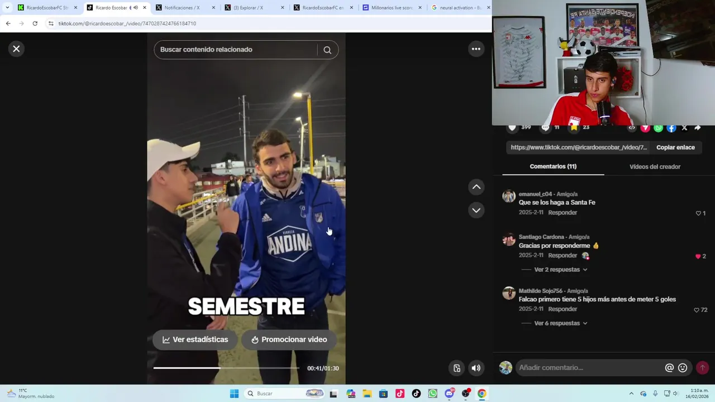The width and height of the screenshot is (715, 402).
Task: Open the emoji picker in comment box
Action: point(683,367)
